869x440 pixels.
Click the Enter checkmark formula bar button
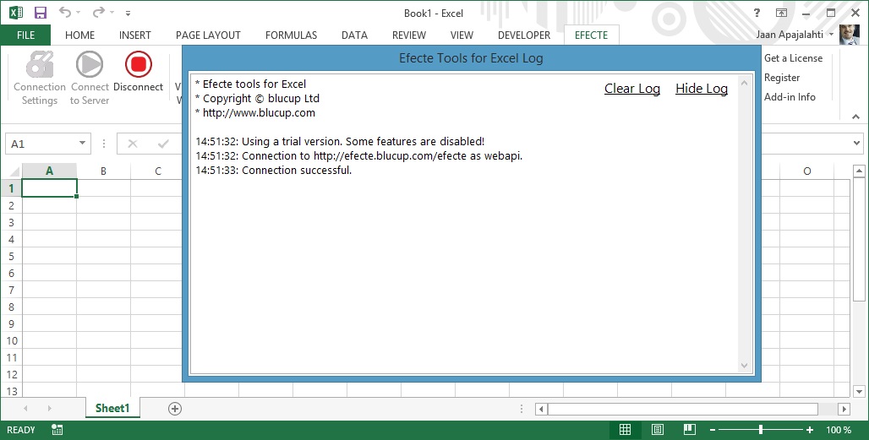click(x=163, y=144)
